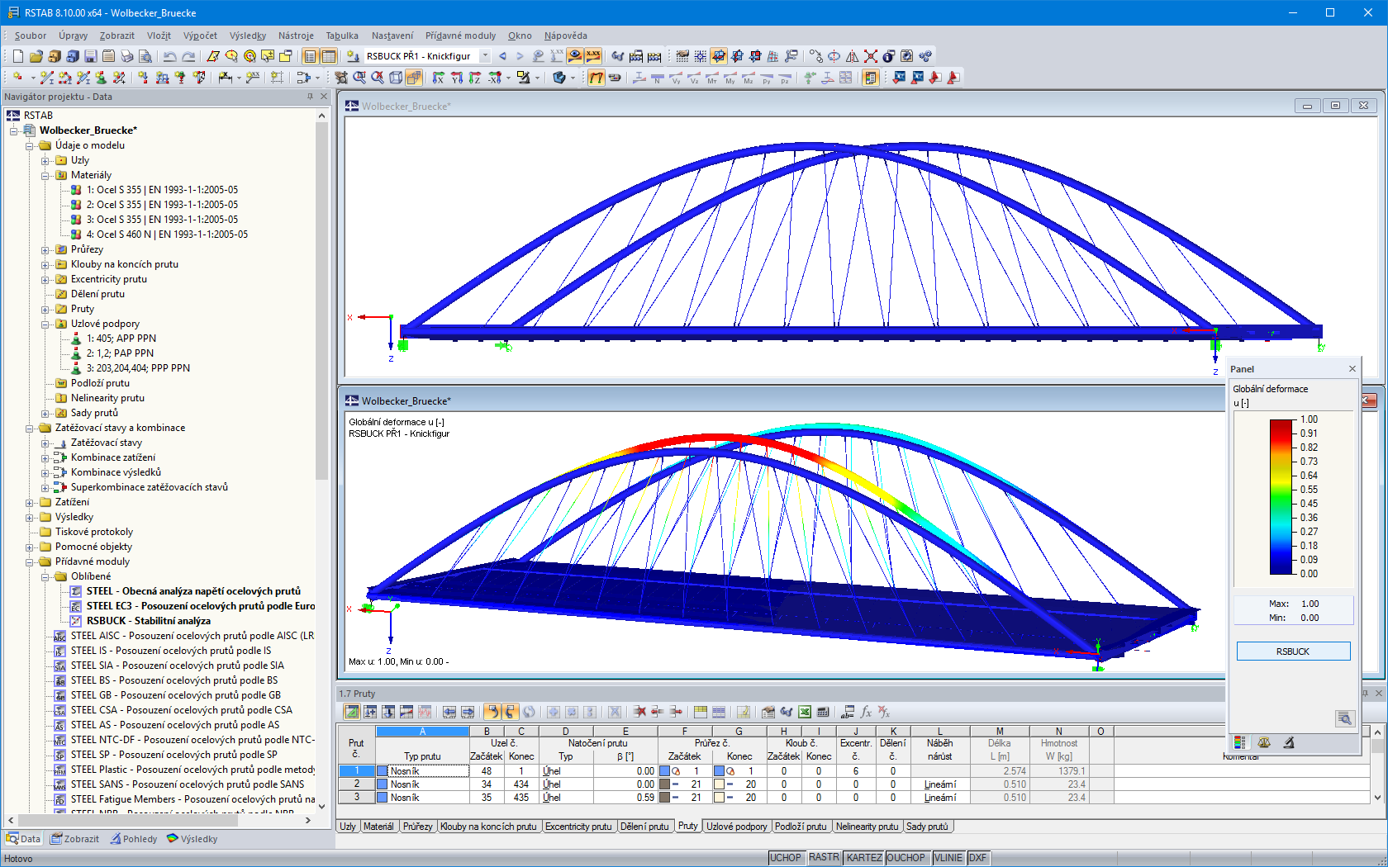Image resolution: width=1388 pixels, height=867 pixels.
Task: Expand the Průřezy tree node
Action: coord(46,249)
